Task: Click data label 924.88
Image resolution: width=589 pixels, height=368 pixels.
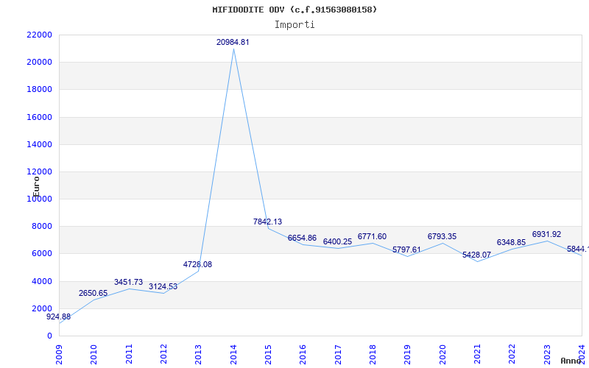Action: [x=59, y=317]
